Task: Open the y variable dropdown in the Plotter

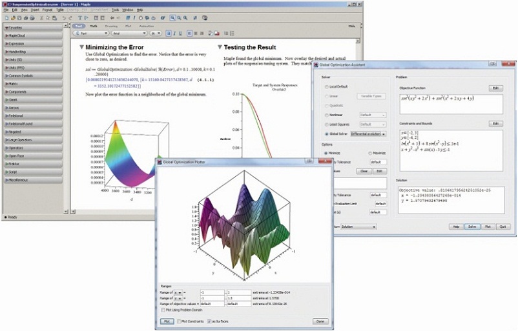Action: click(x=178, y=298)
